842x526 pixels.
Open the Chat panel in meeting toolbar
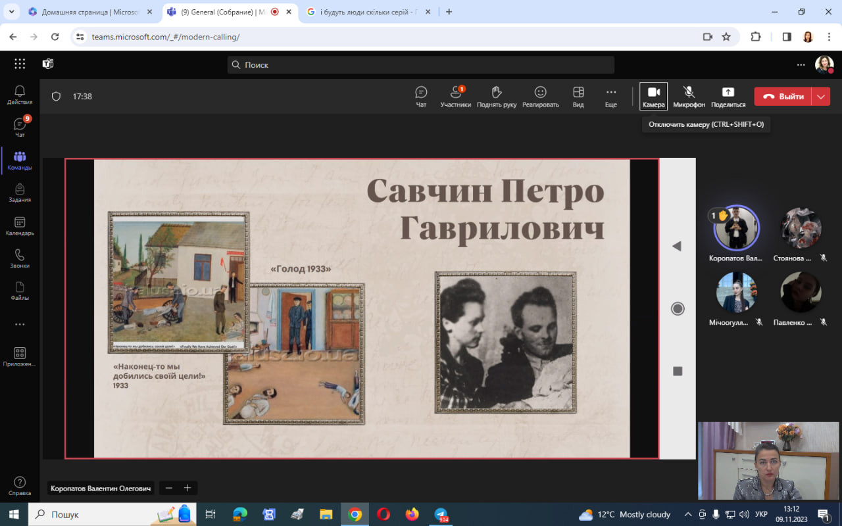(421, 96)
